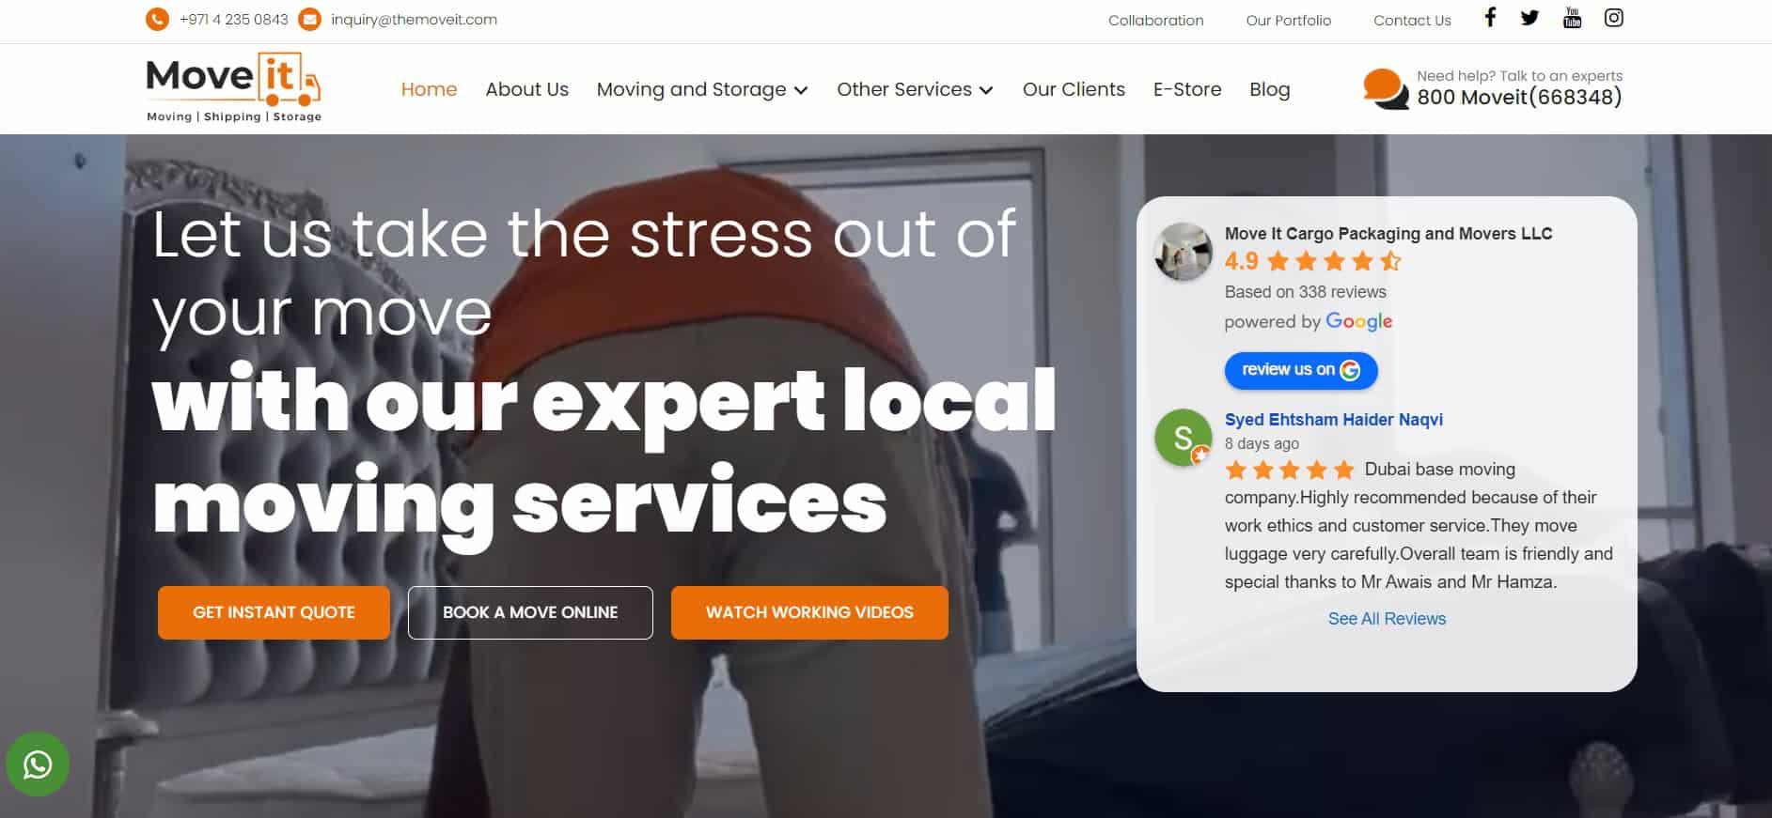Expand the Moving and Storage dropdown

click(x=702, y=89)
